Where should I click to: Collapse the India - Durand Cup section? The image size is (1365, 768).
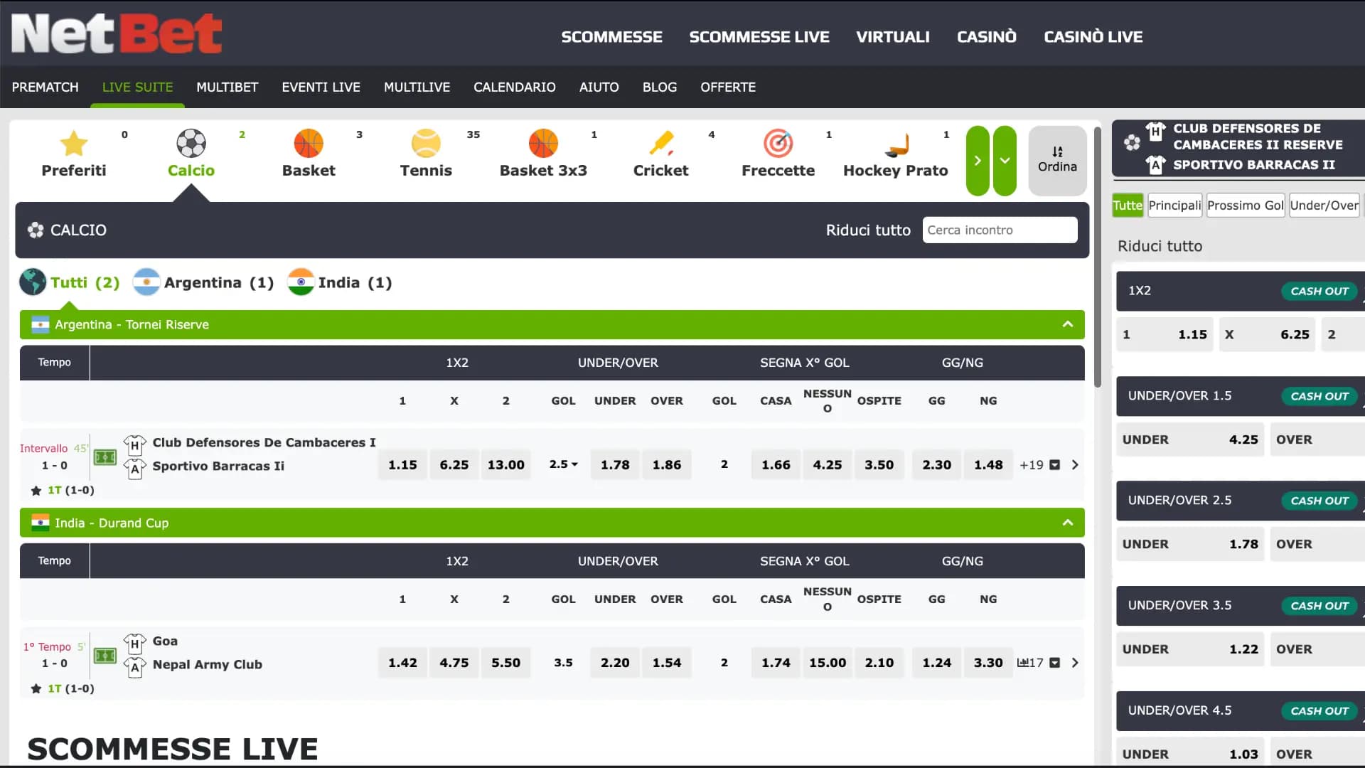(1069, 523)
